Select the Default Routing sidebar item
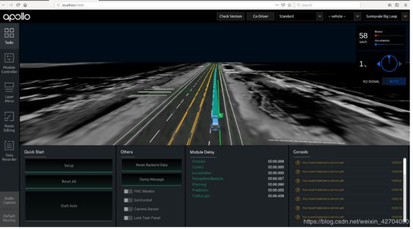Screen dimensions: 413x229 coord(10,218)
